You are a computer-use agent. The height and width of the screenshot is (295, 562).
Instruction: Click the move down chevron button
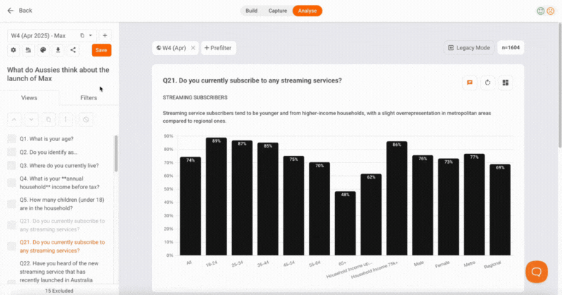31,119
